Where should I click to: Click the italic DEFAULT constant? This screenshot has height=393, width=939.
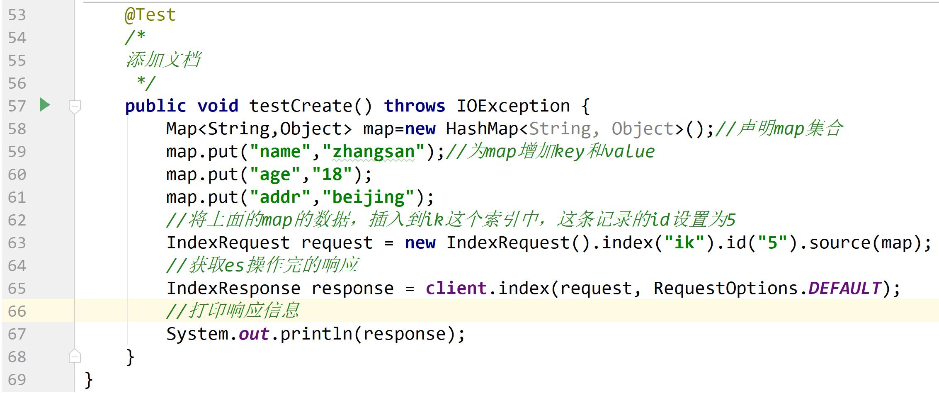point(846,289)
